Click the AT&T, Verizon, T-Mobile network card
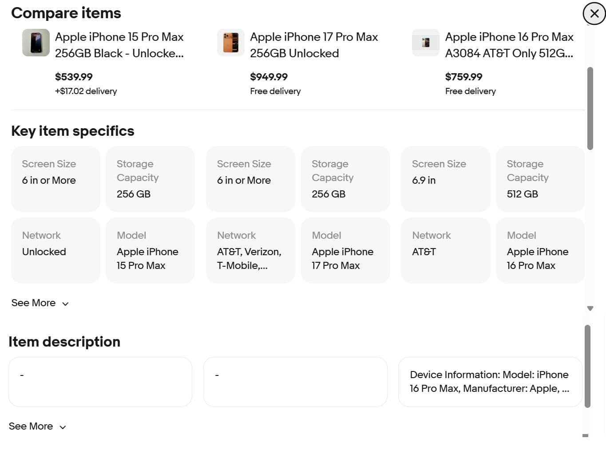The width and height of the screenshot is (606, 450). [250, 250]
